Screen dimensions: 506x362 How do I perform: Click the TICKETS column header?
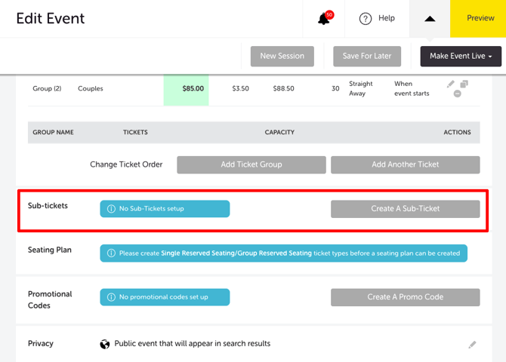[135, 132]
